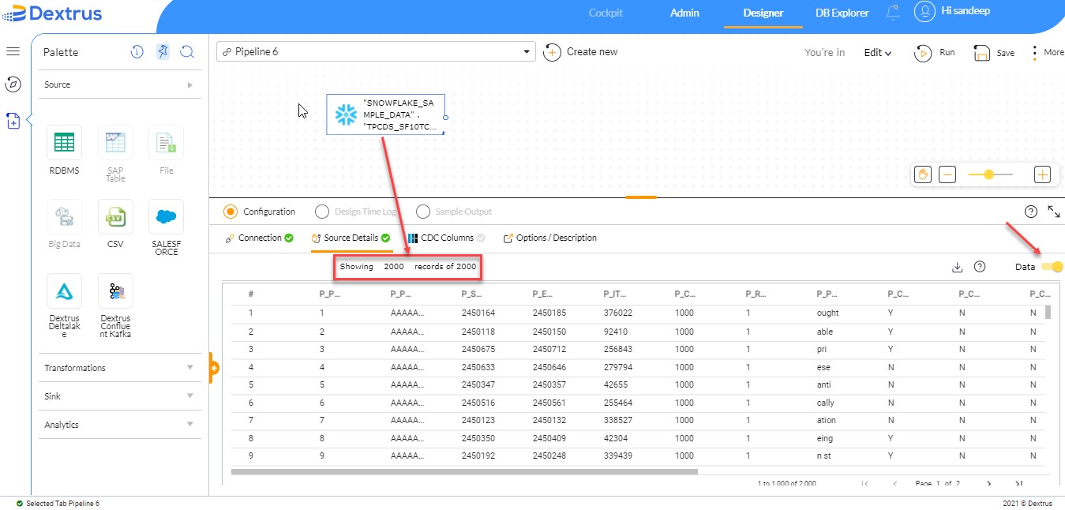Click the cell with value 376022
Screen dimensions: 1065x510
[x=617, y=313]
